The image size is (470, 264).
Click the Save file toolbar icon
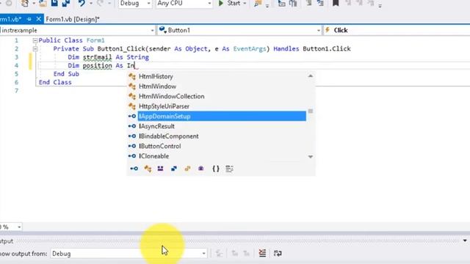tap(54, 3)
